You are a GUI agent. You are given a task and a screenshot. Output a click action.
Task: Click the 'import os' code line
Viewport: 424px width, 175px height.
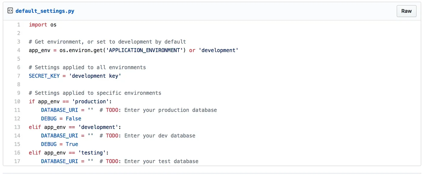(x=43, y=25)
